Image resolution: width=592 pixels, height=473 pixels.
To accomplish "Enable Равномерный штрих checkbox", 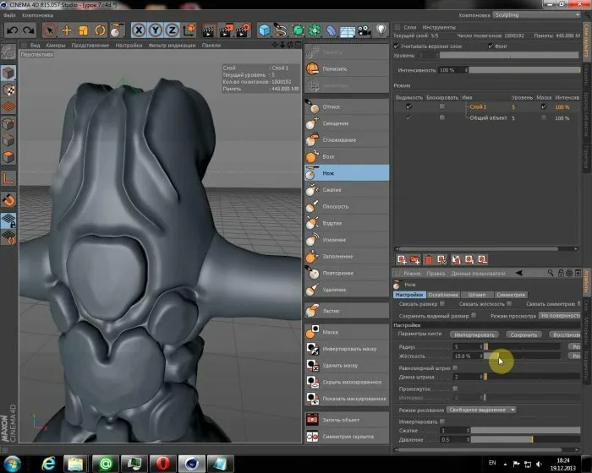I will click(x=456, y=367).
